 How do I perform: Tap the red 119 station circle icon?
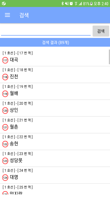tap(5, 94)
